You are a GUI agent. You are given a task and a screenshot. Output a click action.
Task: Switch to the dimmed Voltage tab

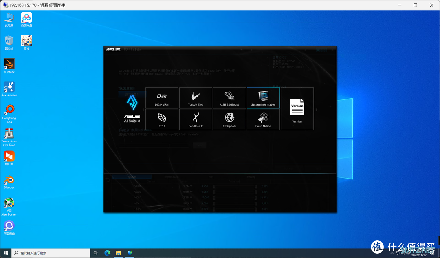point(132,177)
